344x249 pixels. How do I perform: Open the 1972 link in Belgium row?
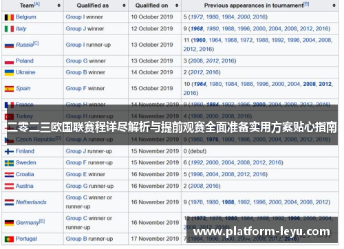[x=197, y=17]
